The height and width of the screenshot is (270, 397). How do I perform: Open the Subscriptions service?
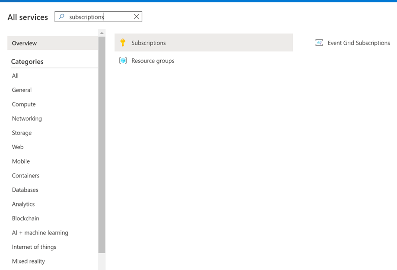pyautogui.click(x=149, y=43)
